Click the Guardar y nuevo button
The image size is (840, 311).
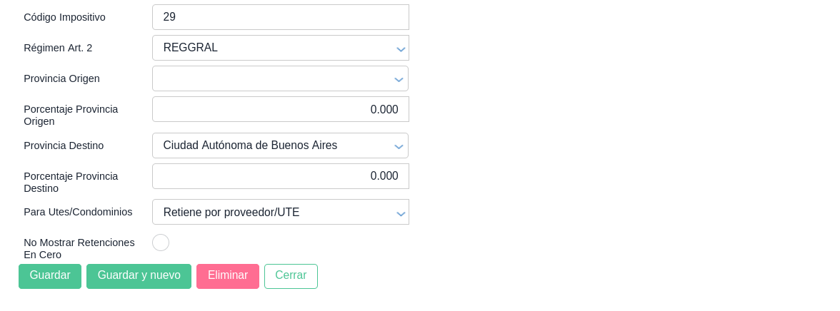click(x=139, y=276)
